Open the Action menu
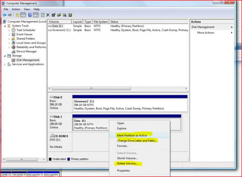Image resolution: width=242 pixels, height=177 pixels. [x=16, y=9]
